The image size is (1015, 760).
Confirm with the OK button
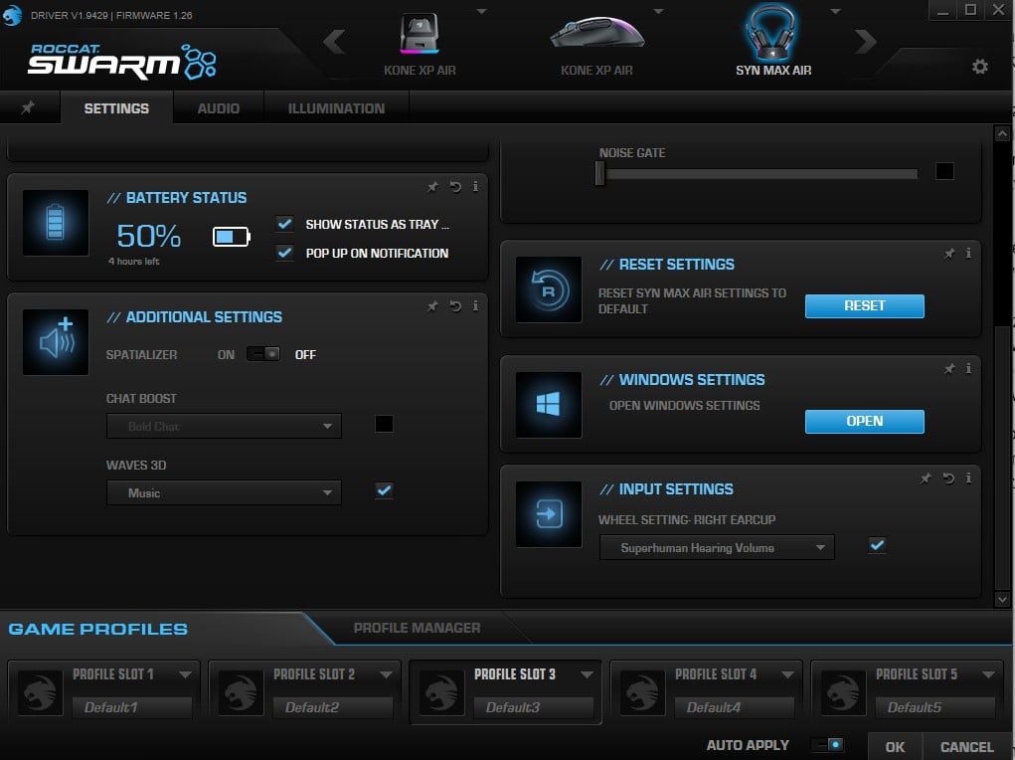(895, 746)
